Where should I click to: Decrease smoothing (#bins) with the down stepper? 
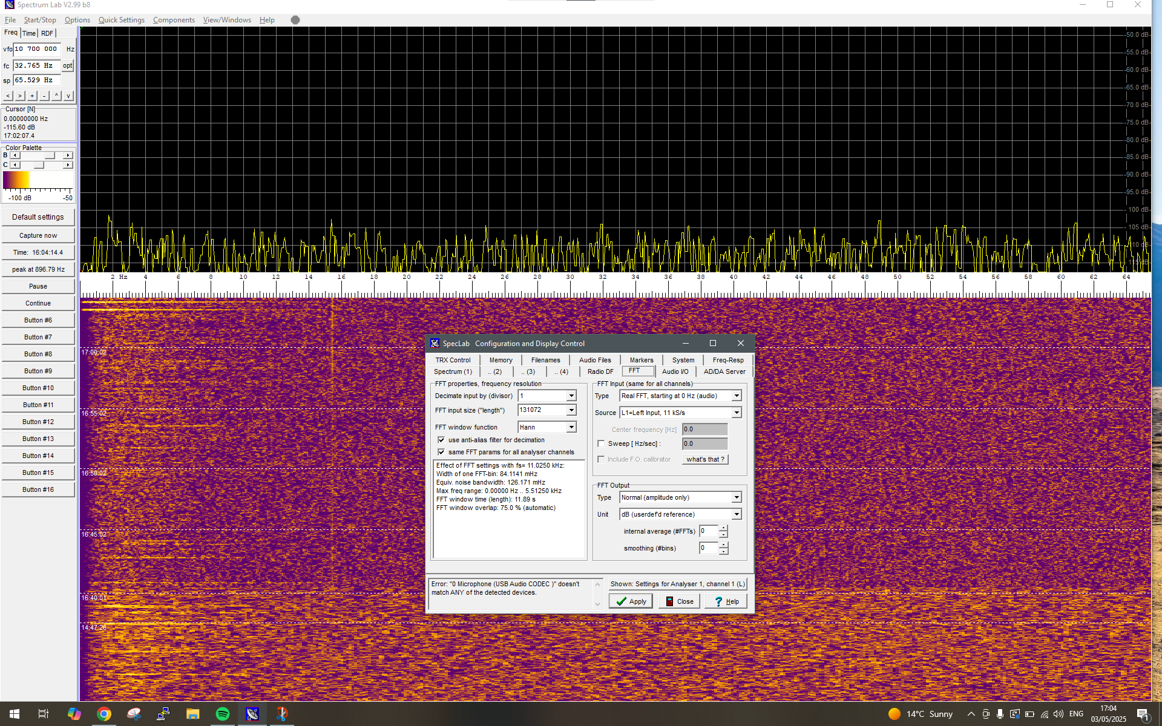point(723,551)
